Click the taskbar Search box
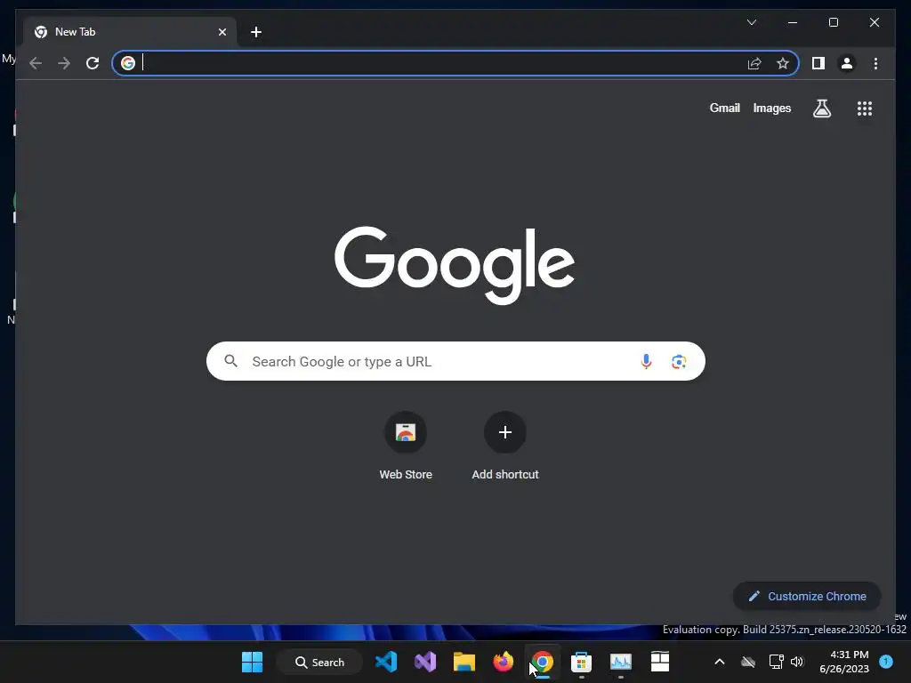 tap(319, 662)
